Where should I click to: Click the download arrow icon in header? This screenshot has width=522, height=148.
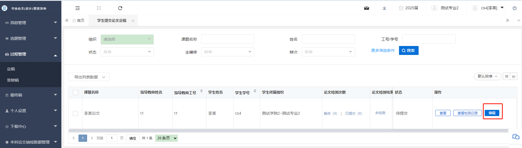click(384, 8)
